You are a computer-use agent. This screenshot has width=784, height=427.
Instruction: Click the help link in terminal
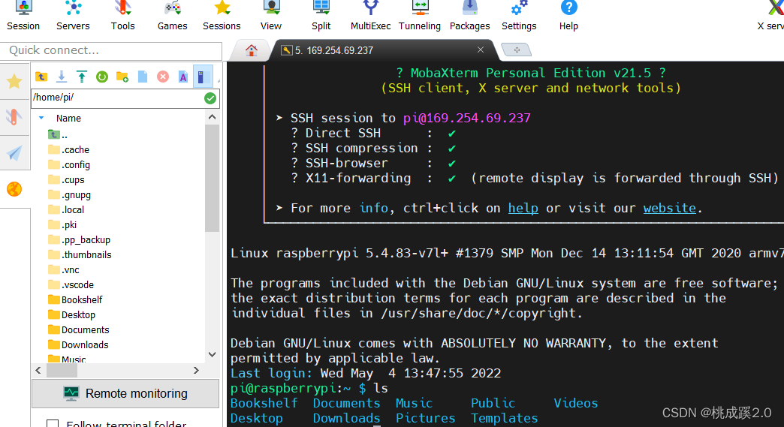tap(523, 208)
